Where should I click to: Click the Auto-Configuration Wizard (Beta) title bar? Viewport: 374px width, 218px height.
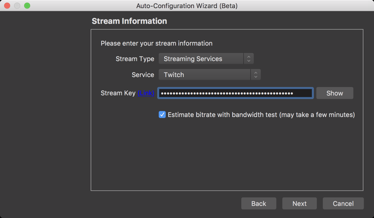pyautogui.click(x=187, y=5)
